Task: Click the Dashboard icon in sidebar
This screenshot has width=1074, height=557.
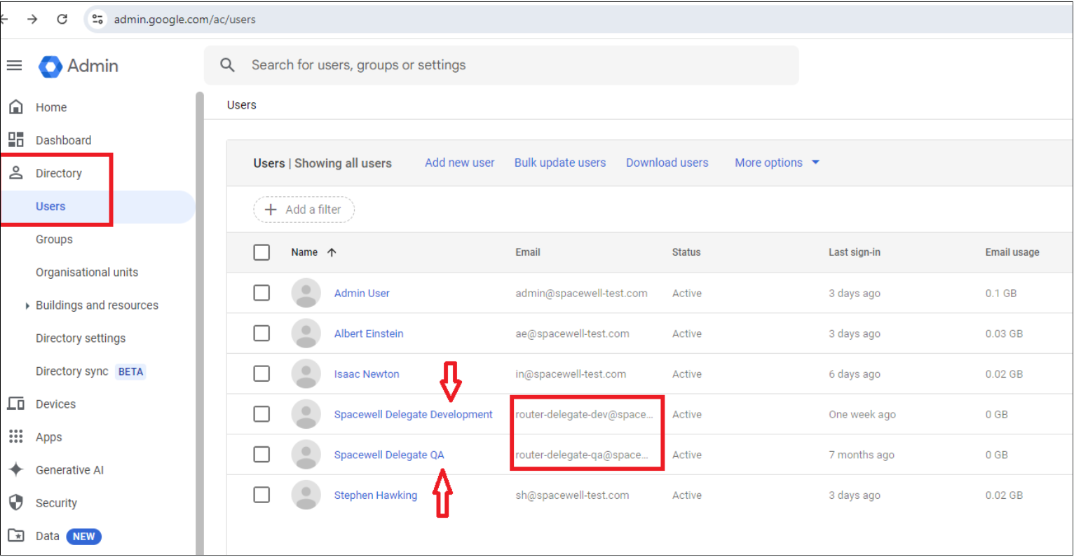Action: (x=16, y=139)
